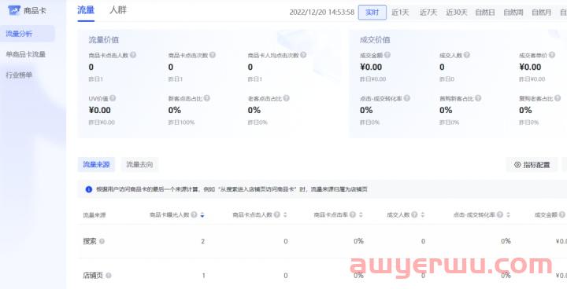Open help icon beside 商品卡人均点击次数
The height and width of the screenshot is (289, 567).
point(303,55)
